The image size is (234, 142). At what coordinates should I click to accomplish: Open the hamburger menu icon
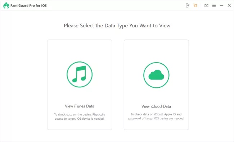click(214, 5)
